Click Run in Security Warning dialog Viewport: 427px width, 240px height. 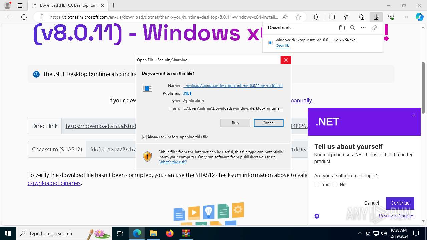pyautogui.click(x=235, y=123)
